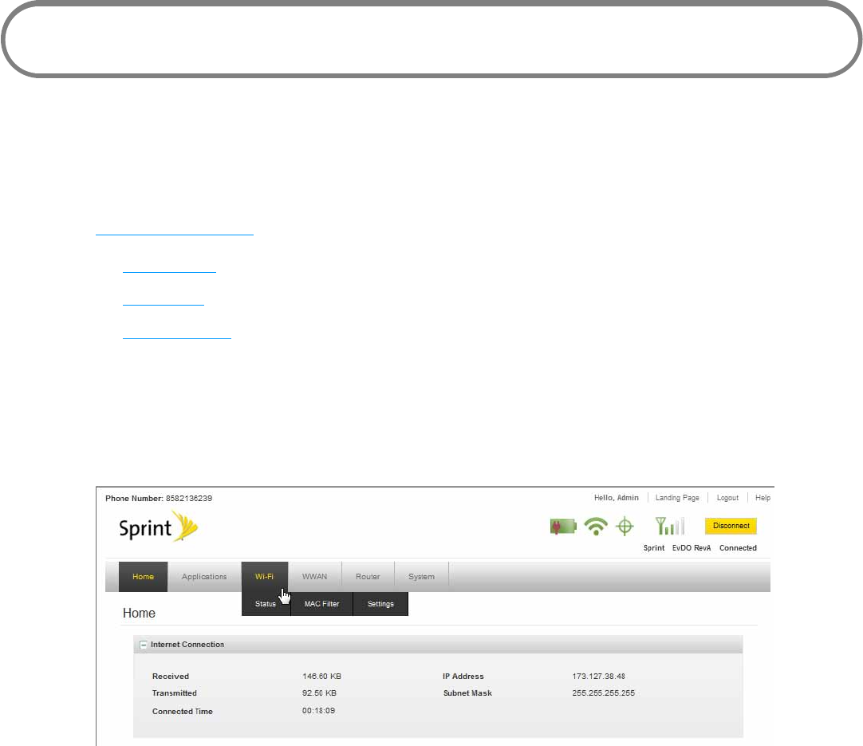Click the green Wi-Fi signal icon
This screenshot has height=746, width=863.
[x=596, y=527]
